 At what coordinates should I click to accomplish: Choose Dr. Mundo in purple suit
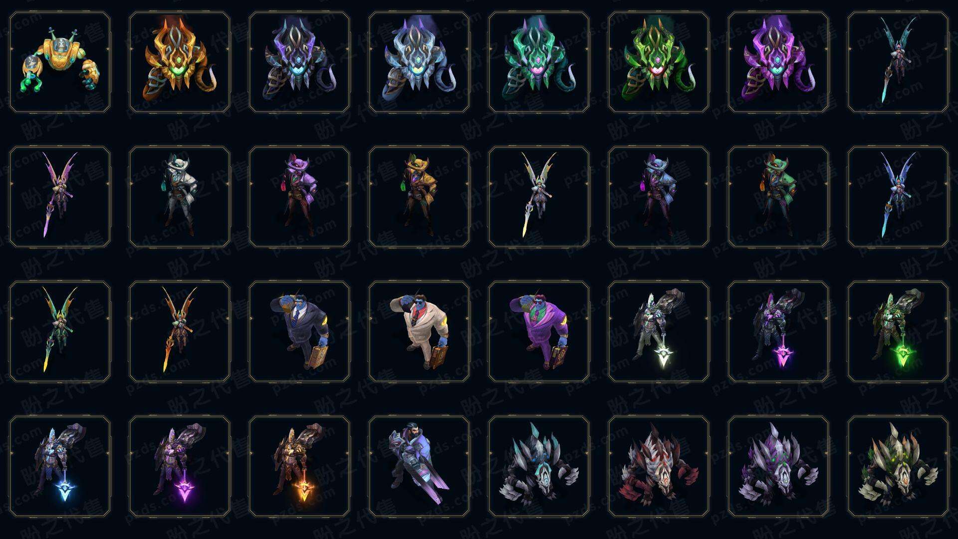[x=539, y=331]
